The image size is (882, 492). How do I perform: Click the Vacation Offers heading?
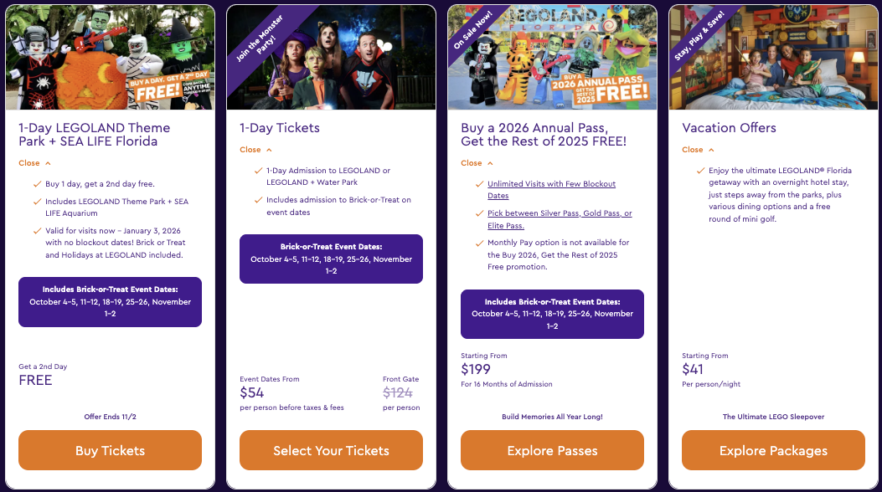tap(729, 128)
